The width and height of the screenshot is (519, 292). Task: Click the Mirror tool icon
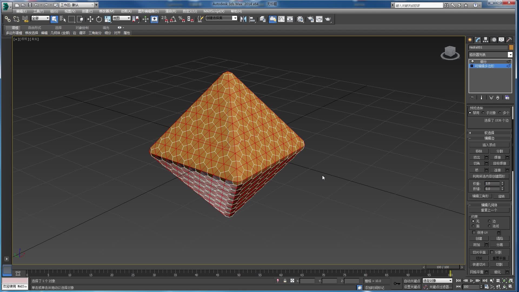pos(243,19)
